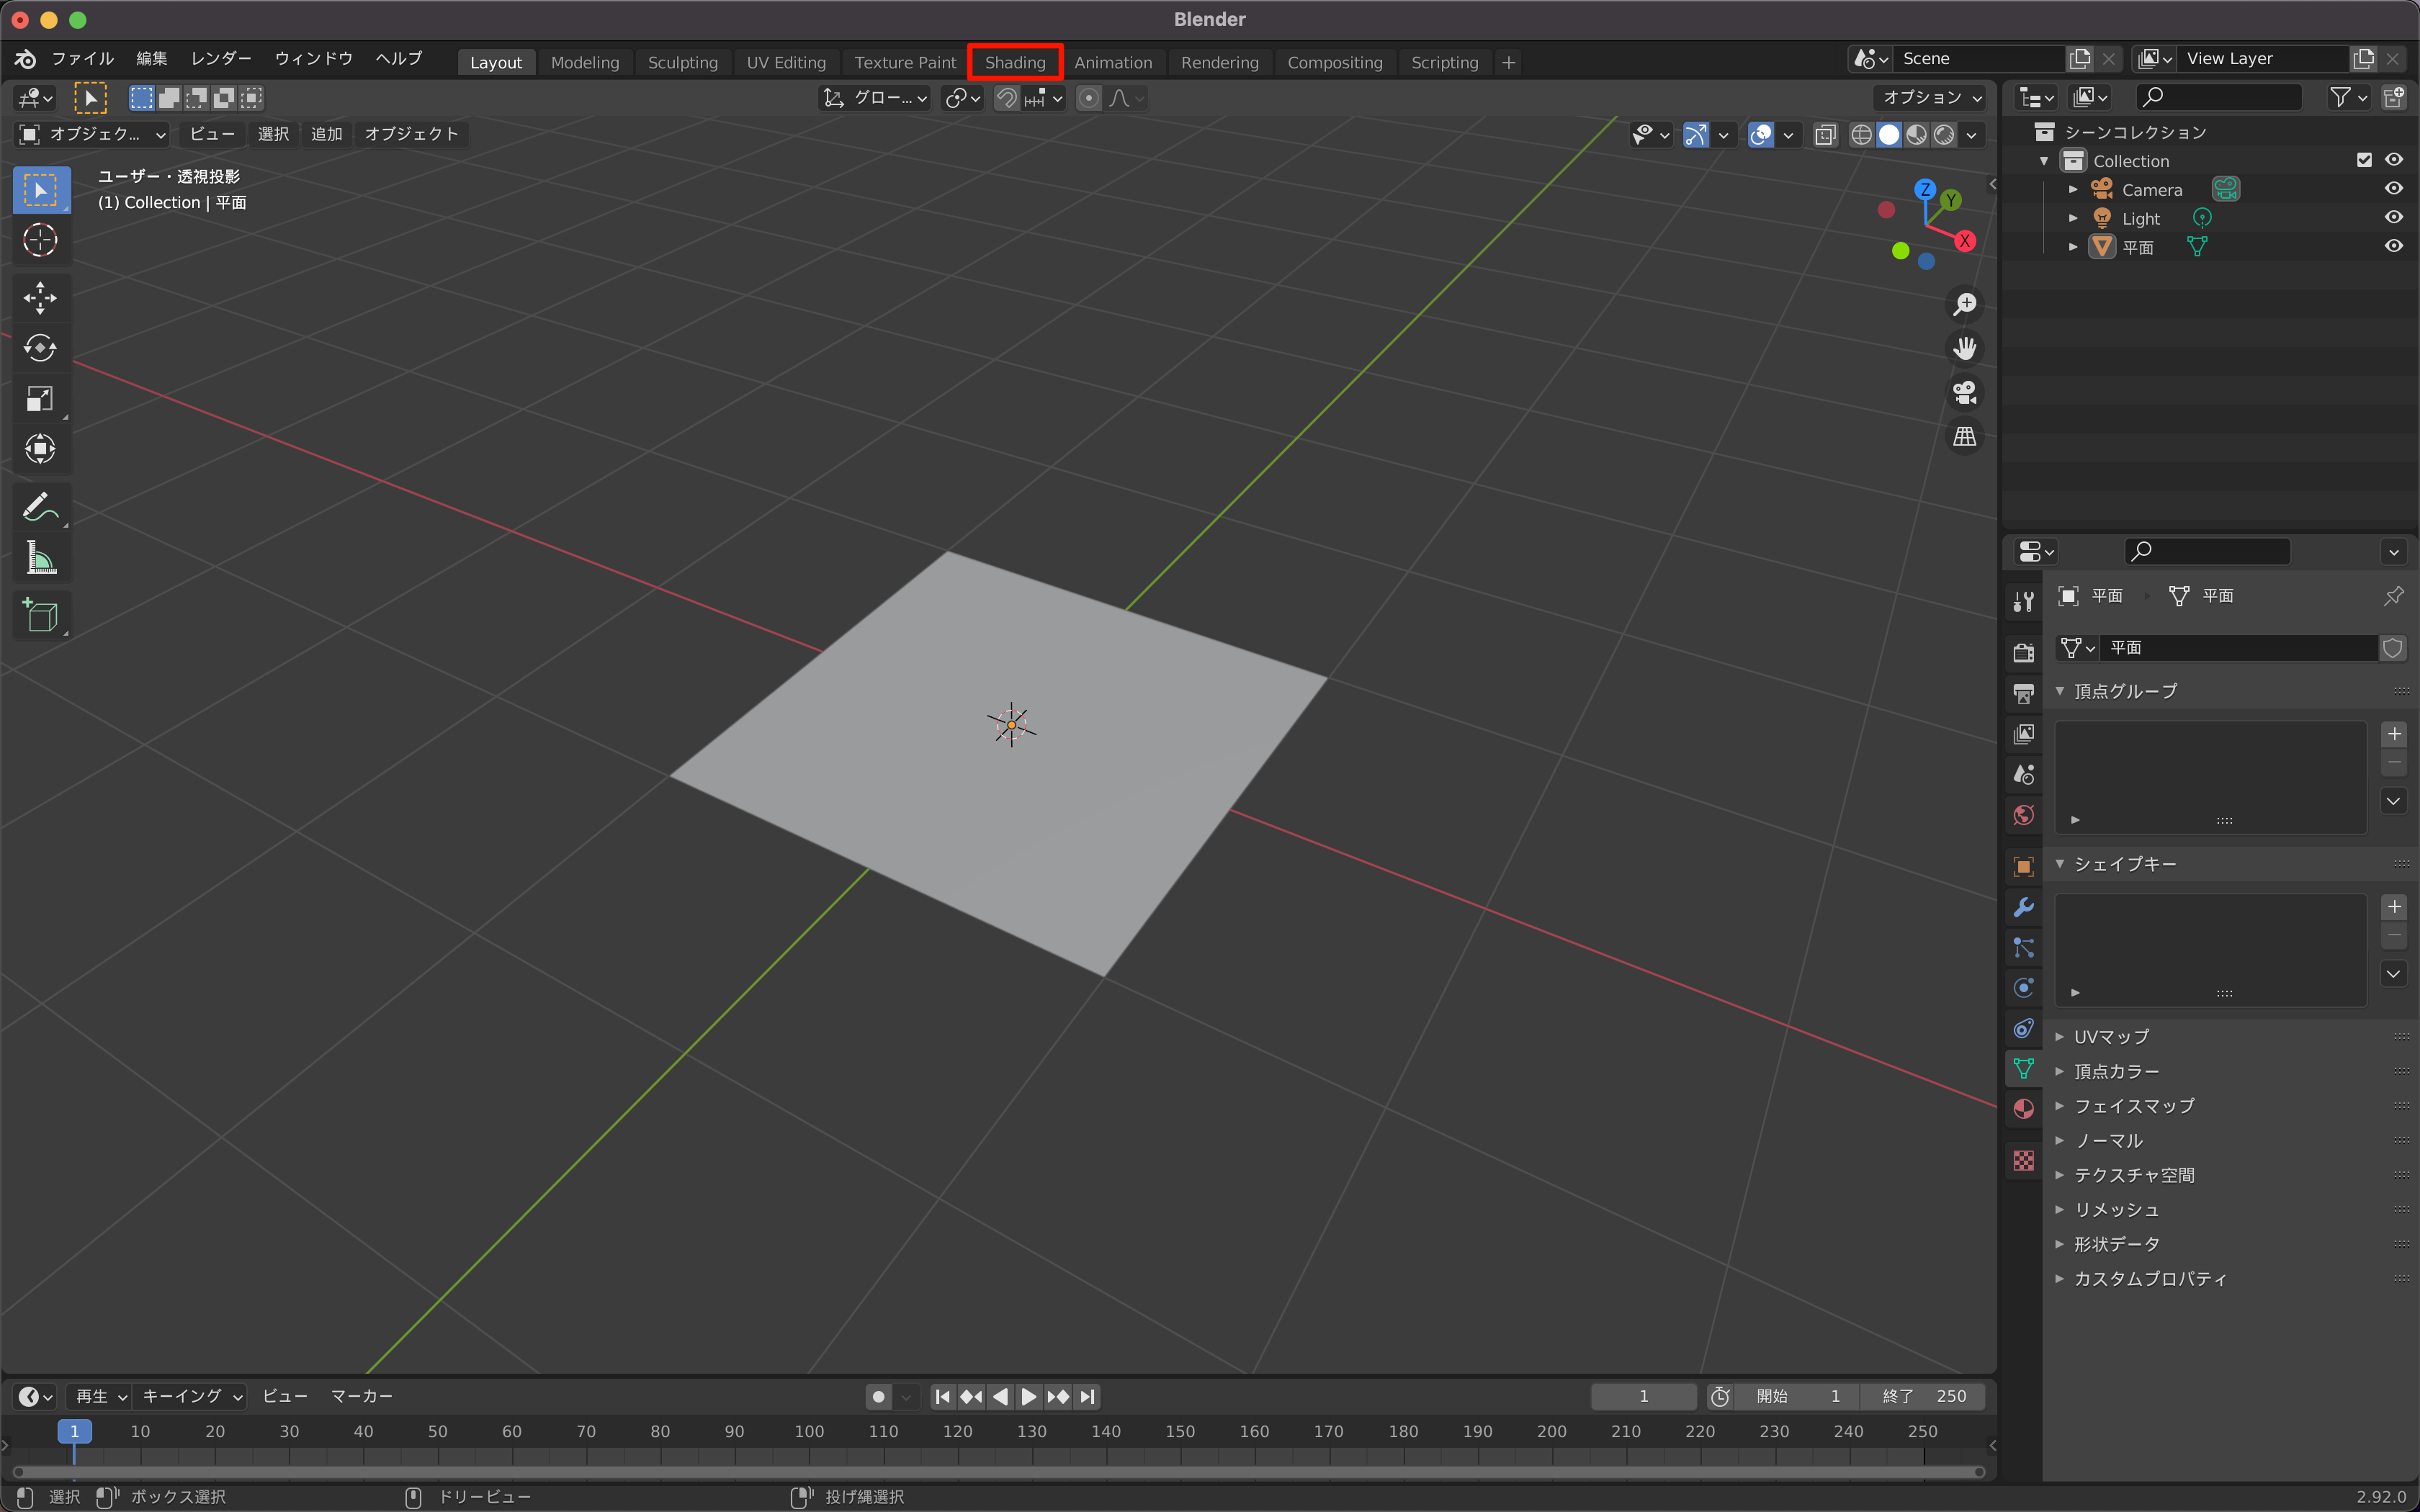Open the オプション dropdown

tap(1931, 97)
